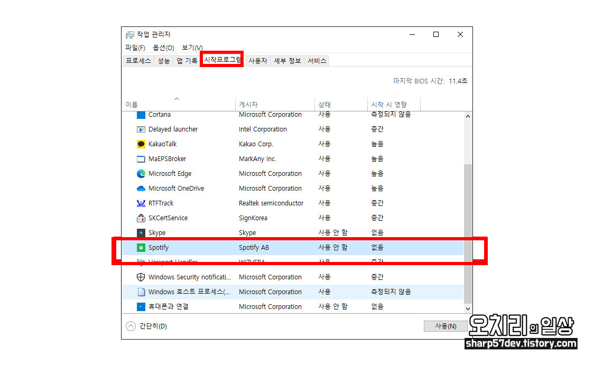This screenshot has height=366, width=594.
Task: Click the Microsoft OneDrive cloud icon
Action: pos(141,189)
